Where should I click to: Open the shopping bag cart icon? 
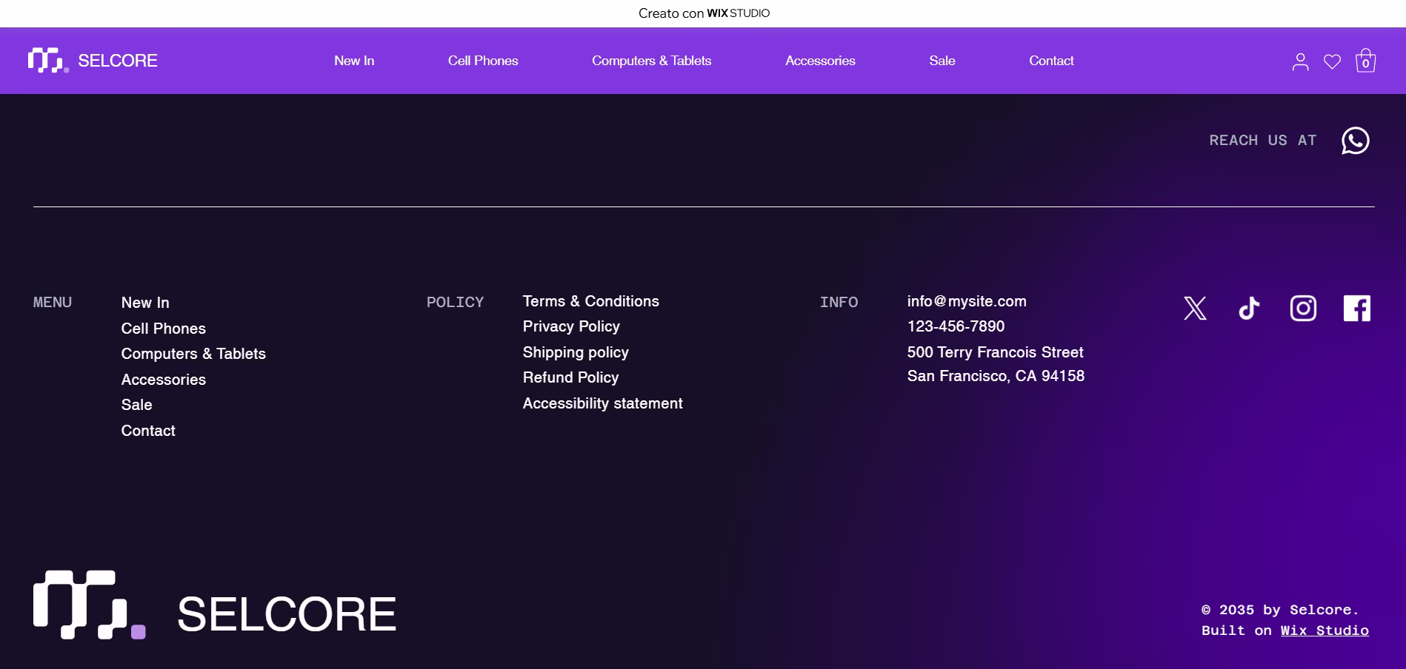[x=1365, y=61]
